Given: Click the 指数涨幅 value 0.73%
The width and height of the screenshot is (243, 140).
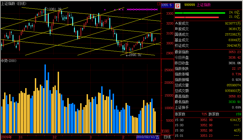Looking at the screenshot, I should (x=236, y=74).
